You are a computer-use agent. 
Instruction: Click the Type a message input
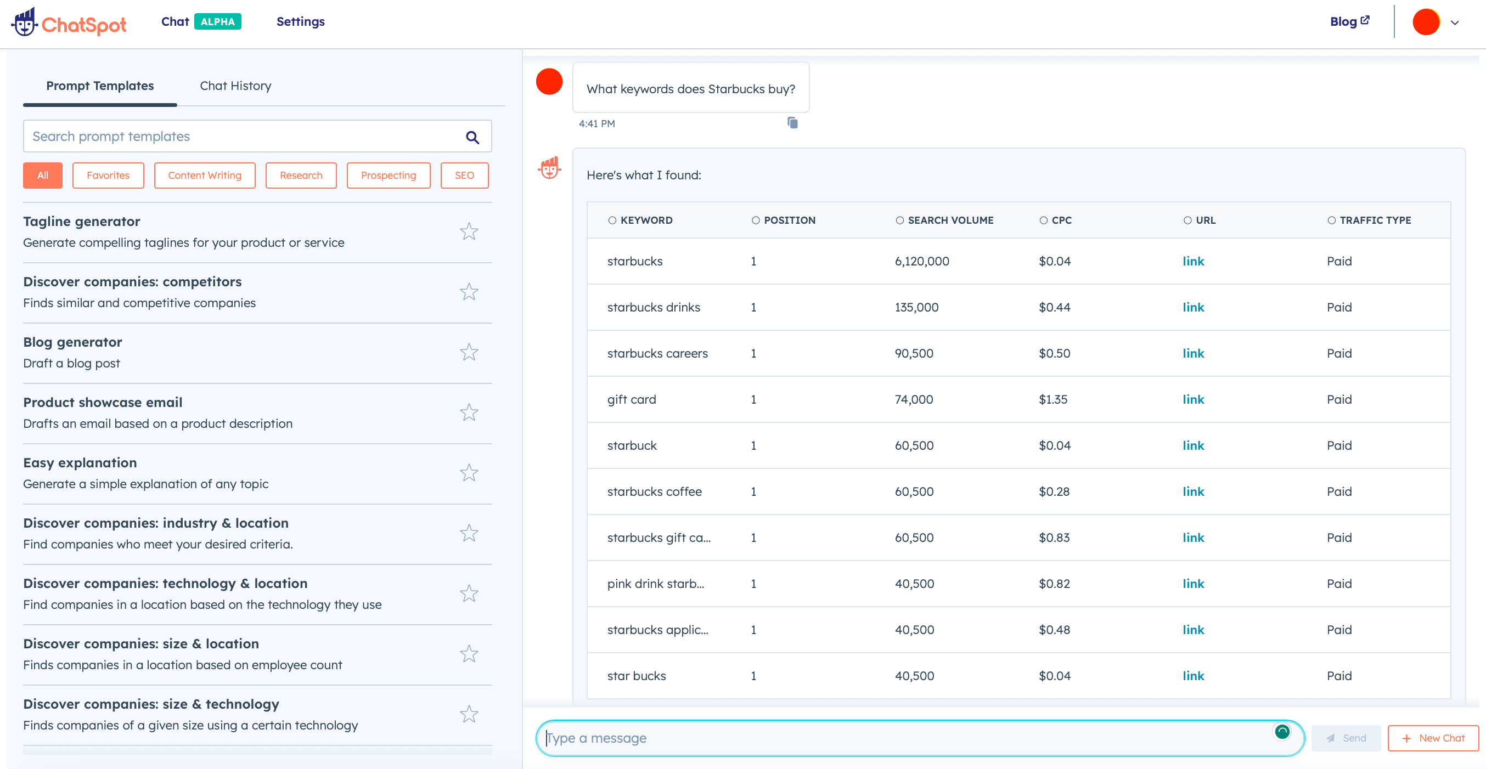tap(920, 738)
